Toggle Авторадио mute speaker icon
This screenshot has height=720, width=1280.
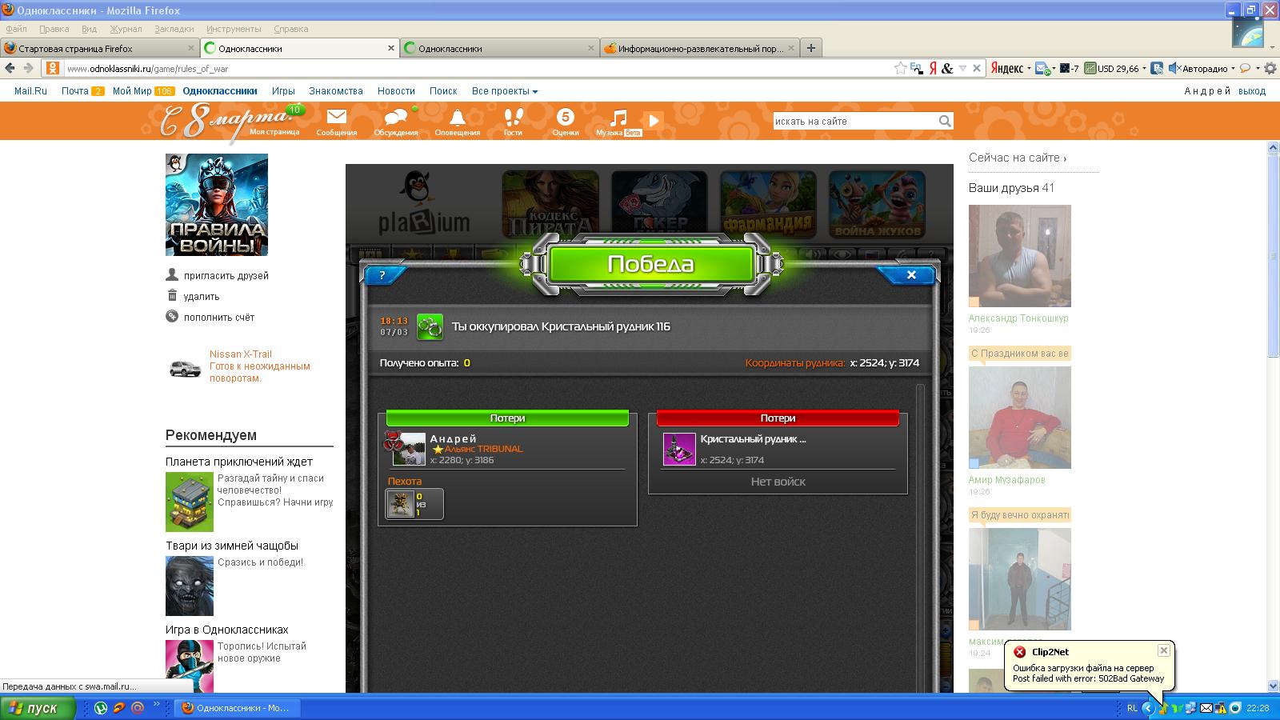(1174, 69)
